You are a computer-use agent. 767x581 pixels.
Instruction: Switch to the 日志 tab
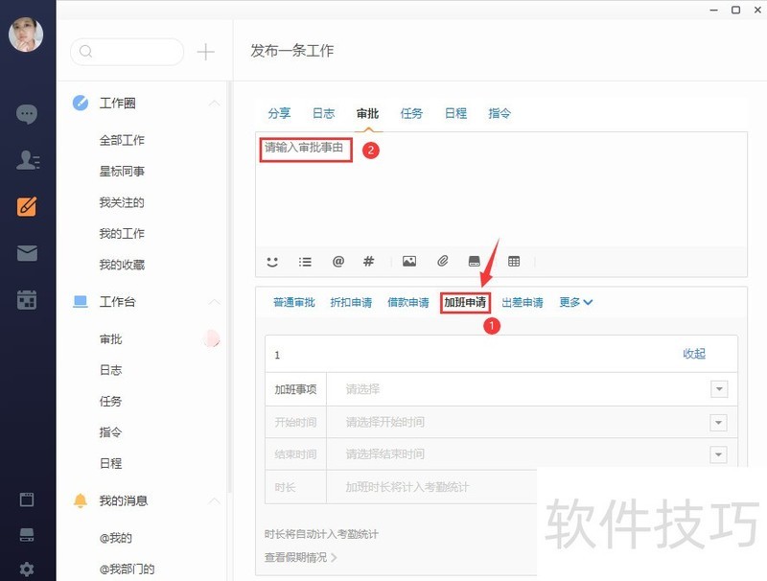tap(323, 112)
